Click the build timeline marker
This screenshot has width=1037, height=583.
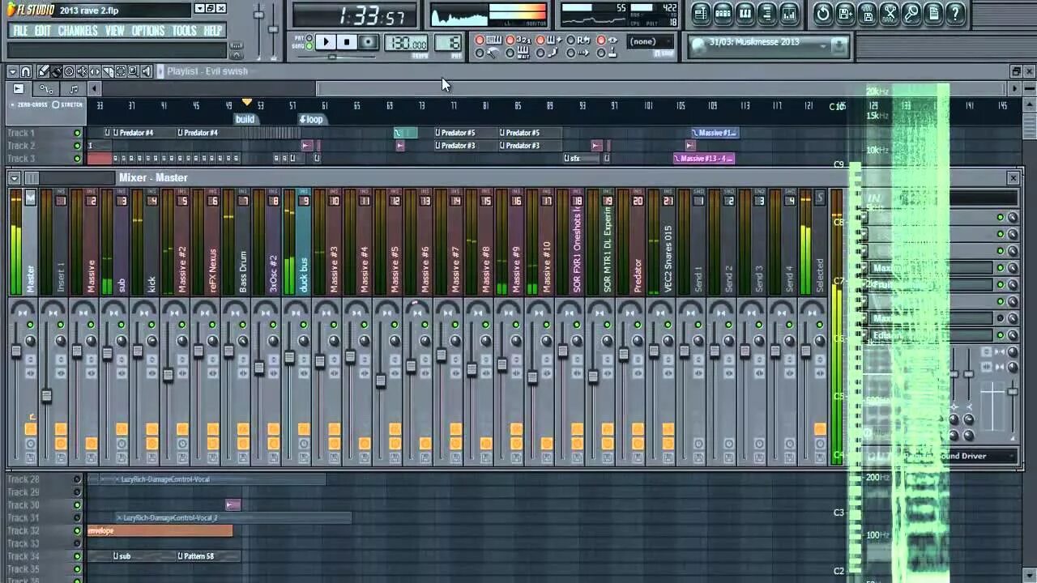[245, 119]
